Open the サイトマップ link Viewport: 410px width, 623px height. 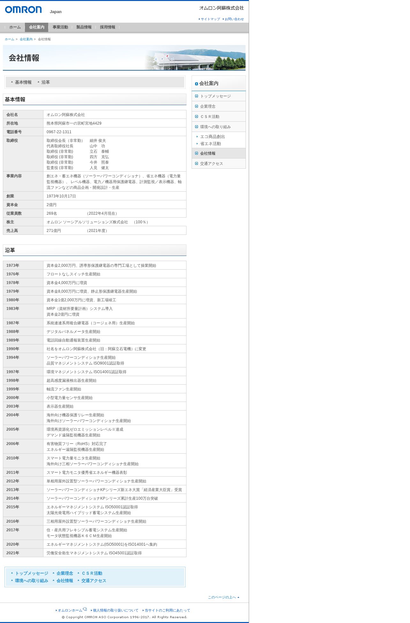point(210,19)
